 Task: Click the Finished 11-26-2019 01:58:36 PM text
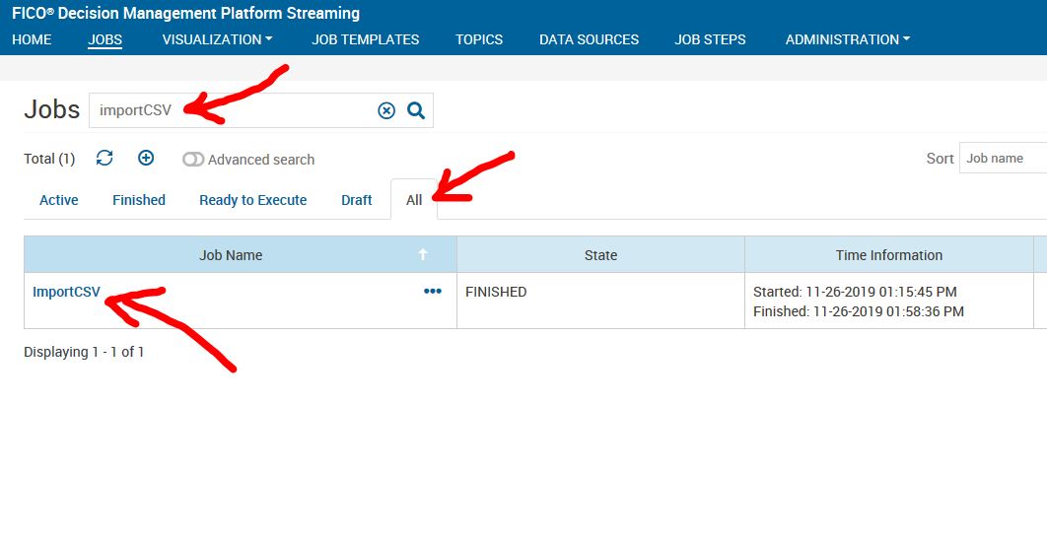859,310
